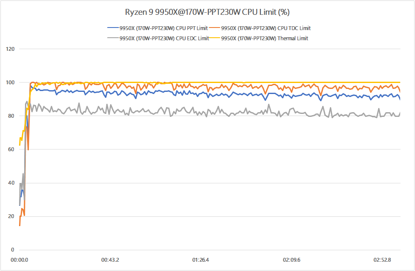Click the CPU EDC Limit legend label
This screenshot has height=271, width=415.
(164, 39)
